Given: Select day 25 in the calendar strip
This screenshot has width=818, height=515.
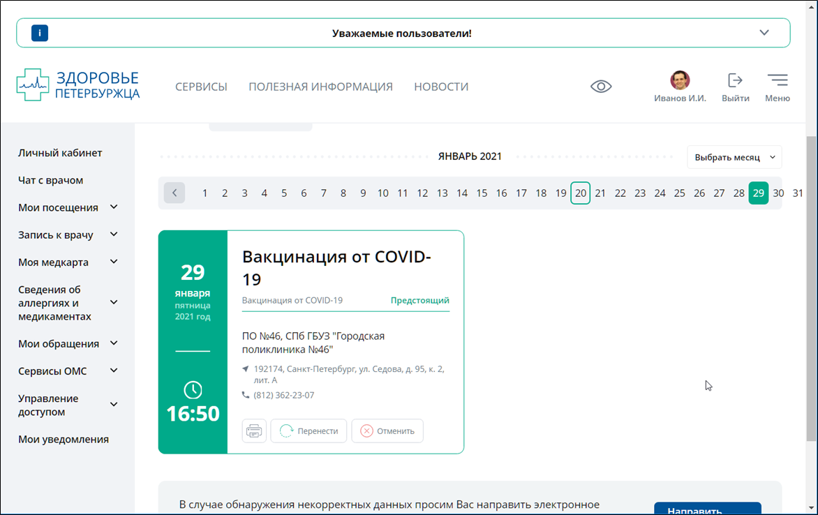Looking at the screenshot, I should pos(679,193).
